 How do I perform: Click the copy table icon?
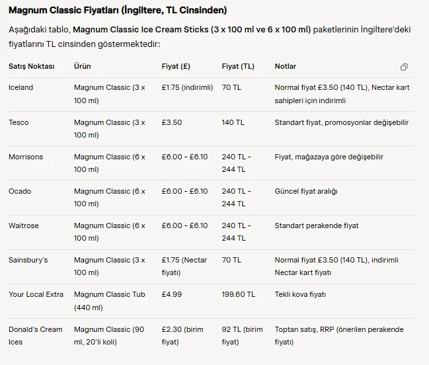[x=404, y=67]
